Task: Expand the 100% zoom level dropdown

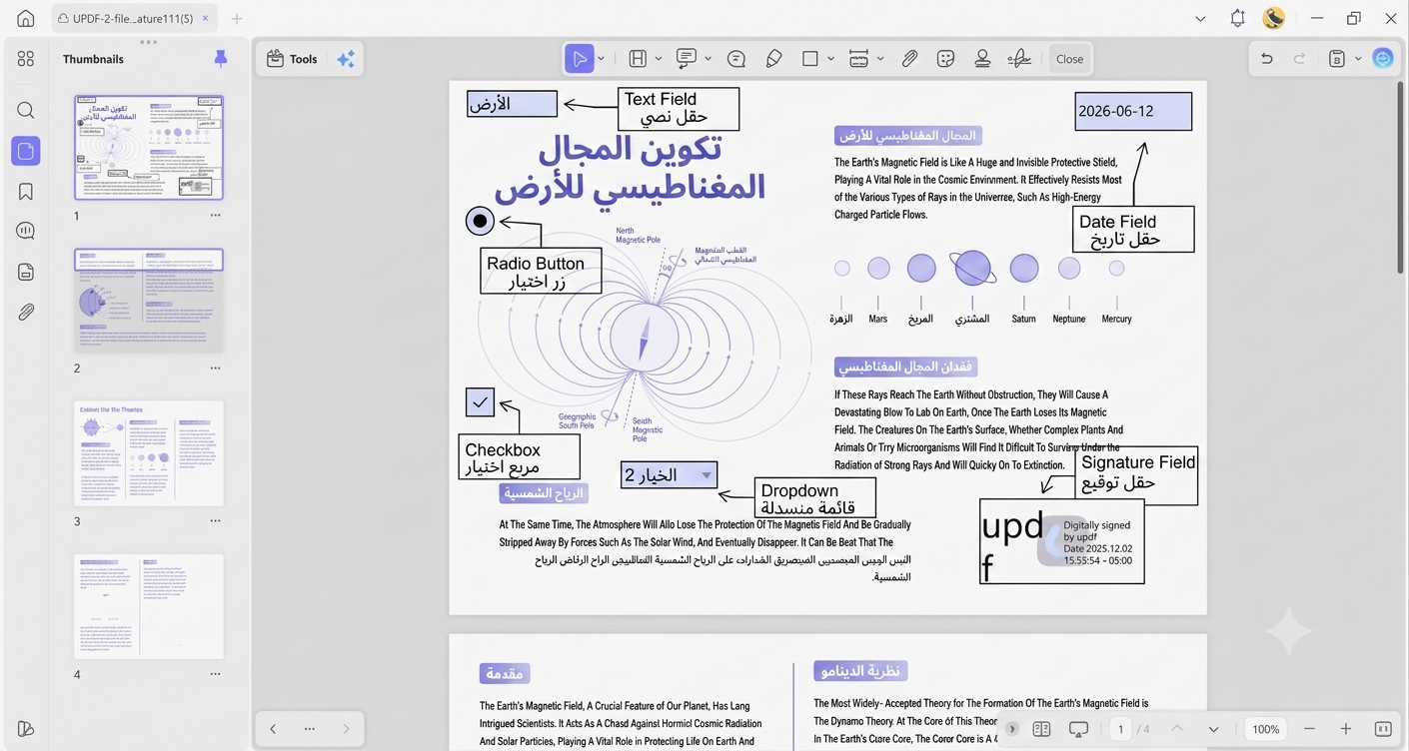Action: (1266, 729)
